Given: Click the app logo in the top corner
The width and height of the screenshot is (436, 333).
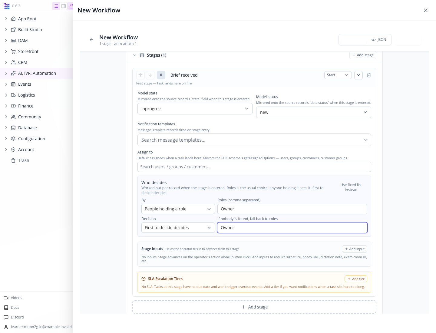Looking at the screenshot, I should 7,6.
